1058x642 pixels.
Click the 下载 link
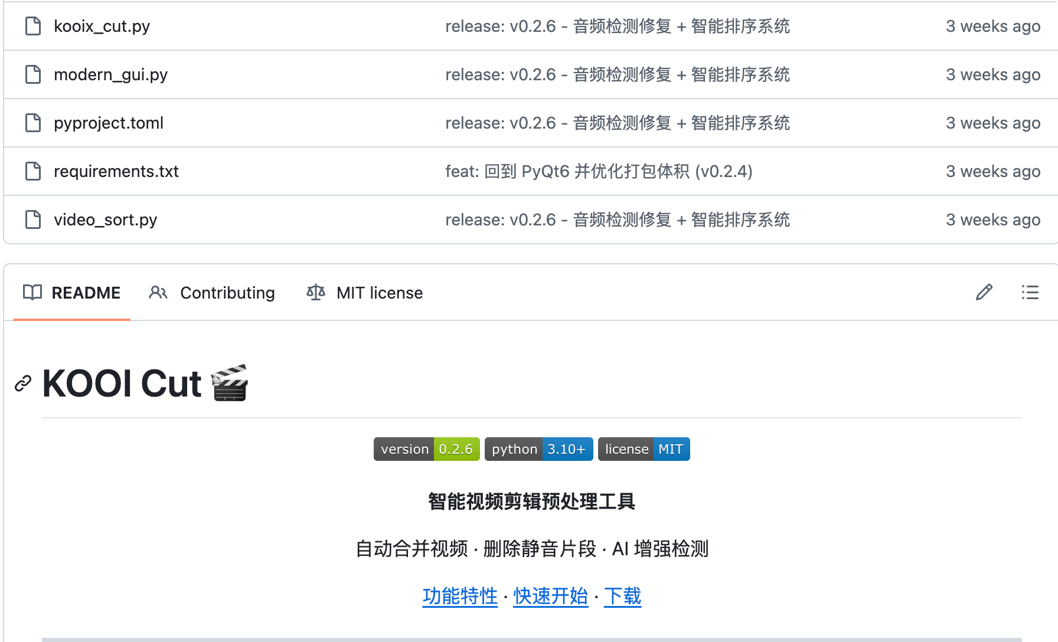pyautogui.click(x=622, y=597)
